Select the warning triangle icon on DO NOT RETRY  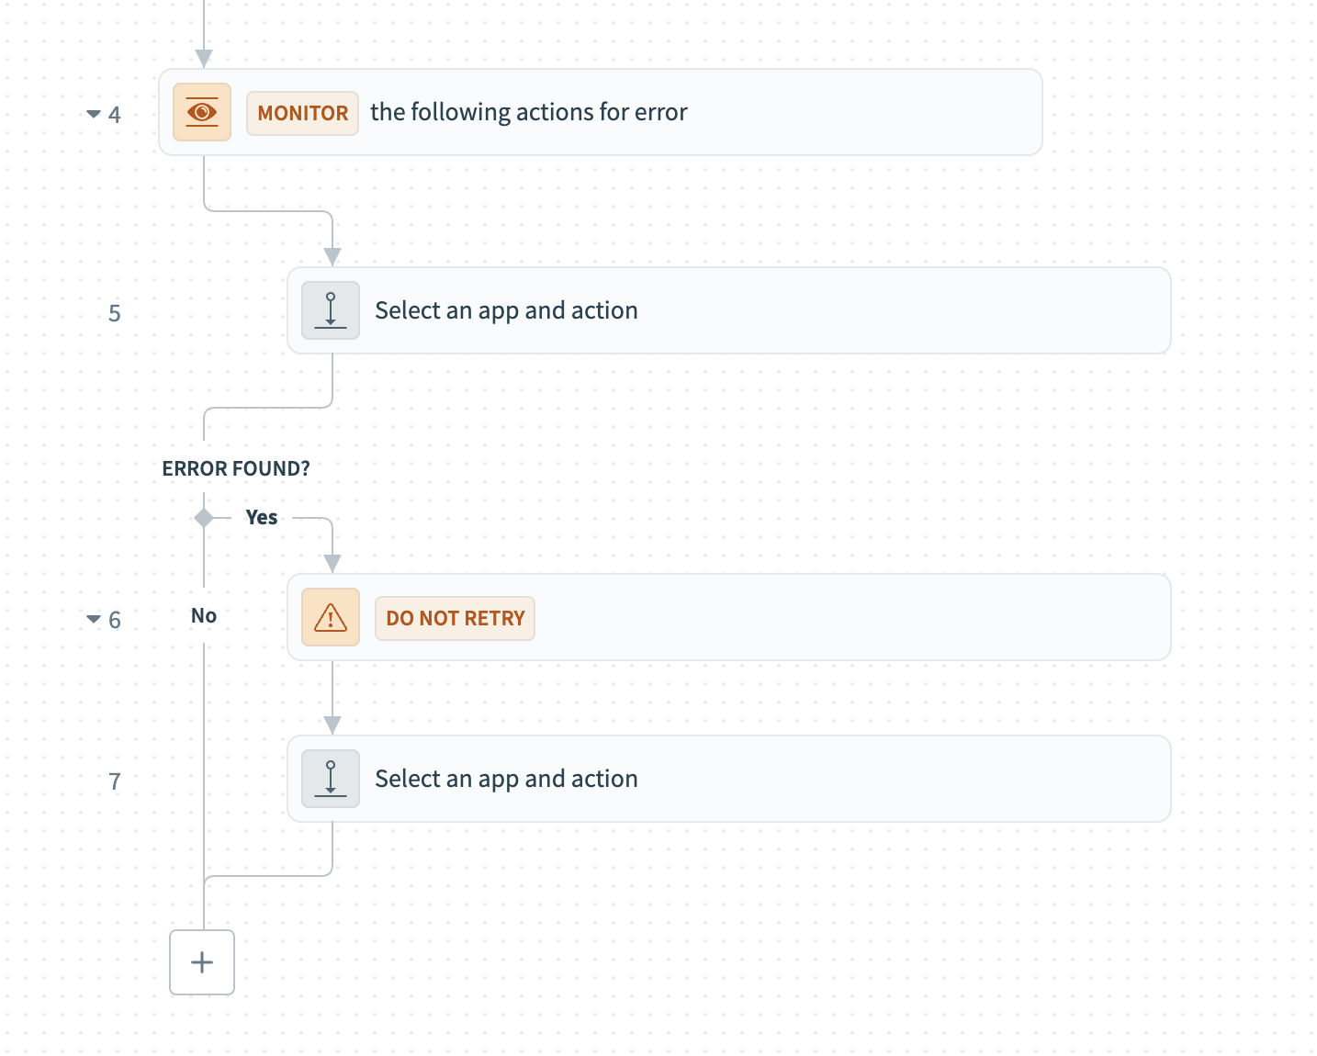[x=330, y=617]
